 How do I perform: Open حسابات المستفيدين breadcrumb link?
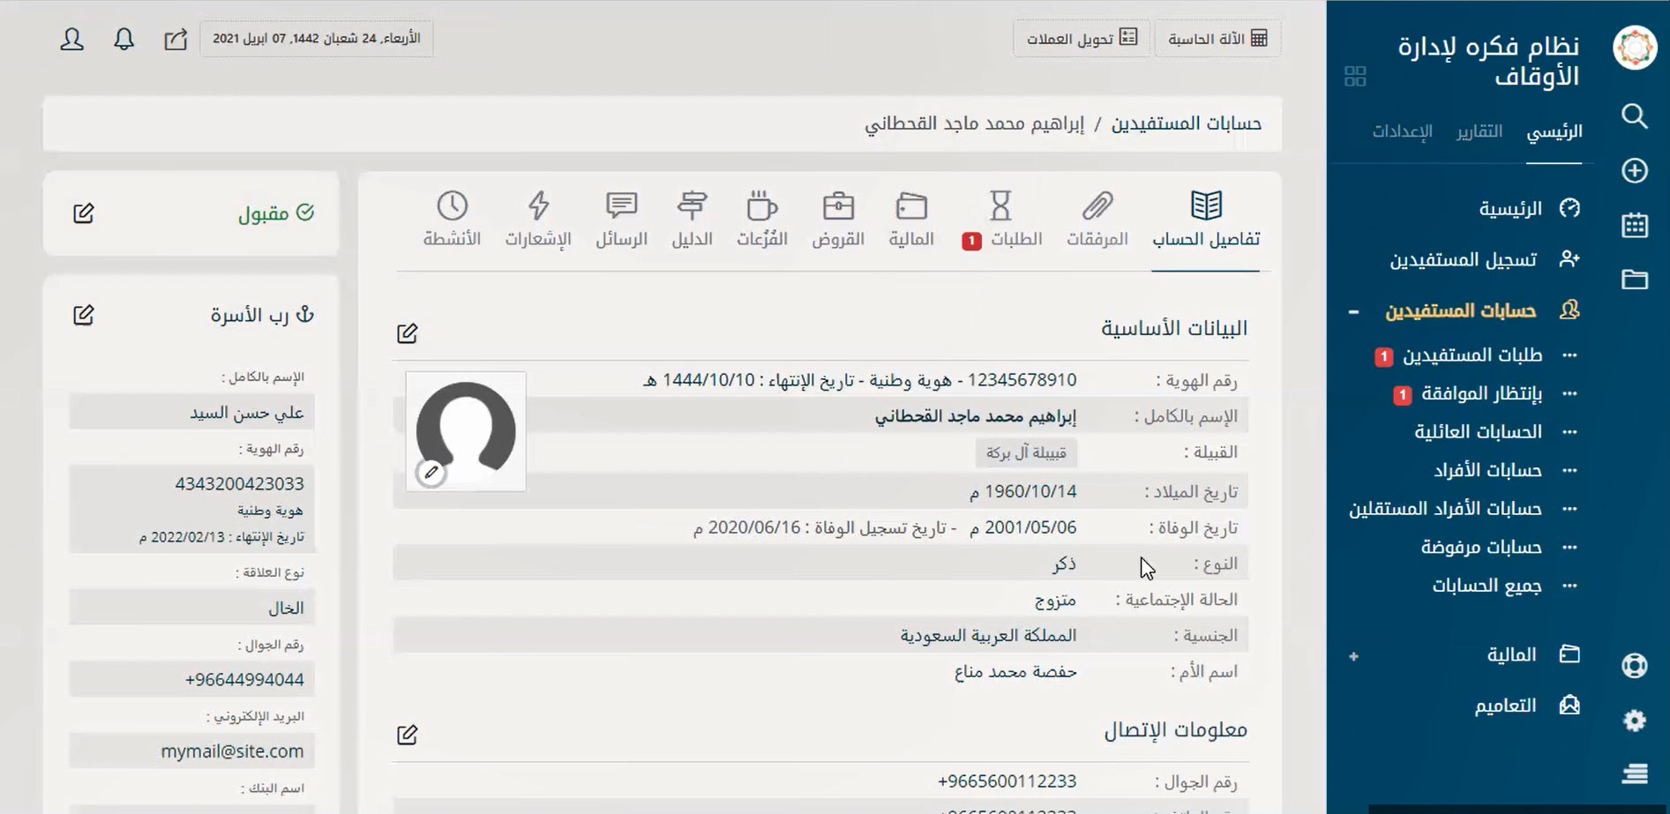click(1186, 123)
